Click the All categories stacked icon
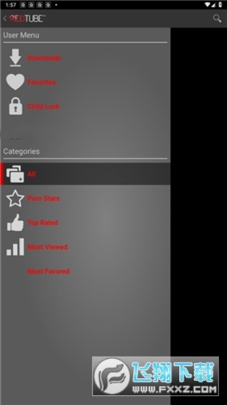 [15, 174]
